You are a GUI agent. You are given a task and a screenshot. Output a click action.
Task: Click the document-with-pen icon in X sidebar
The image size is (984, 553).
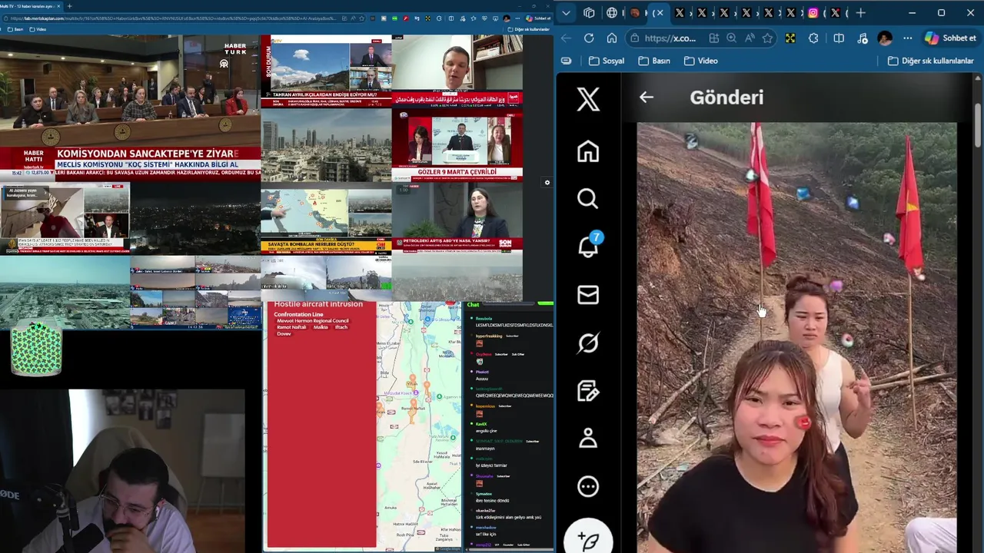click(588, 391)
